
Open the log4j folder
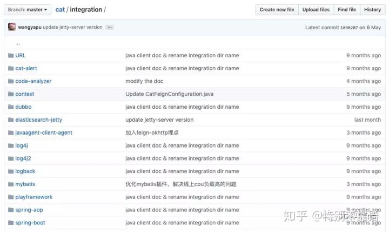[x=22, y=145]
